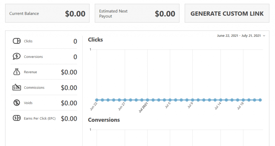Screen dimensions: 275x146
Task: Click the Clicks chart heading
Action: (x=95, y=40)
